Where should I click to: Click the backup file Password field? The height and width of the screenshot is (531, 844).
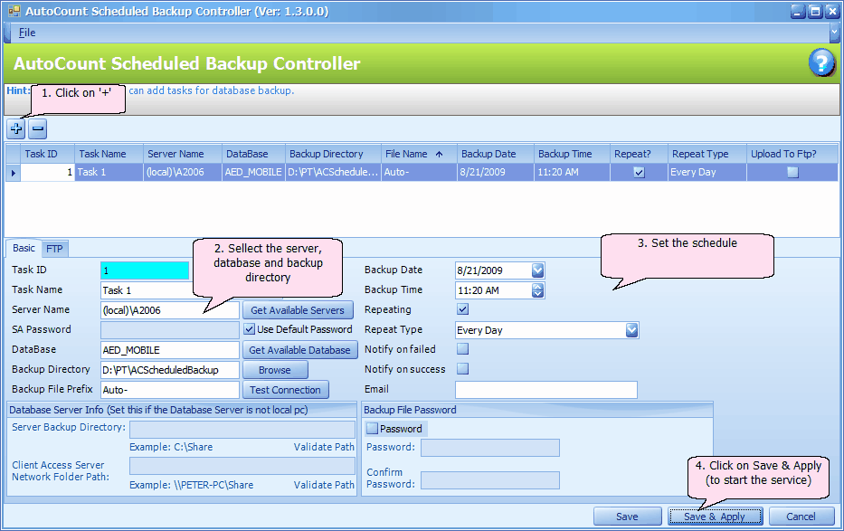[x=490, y=448]
